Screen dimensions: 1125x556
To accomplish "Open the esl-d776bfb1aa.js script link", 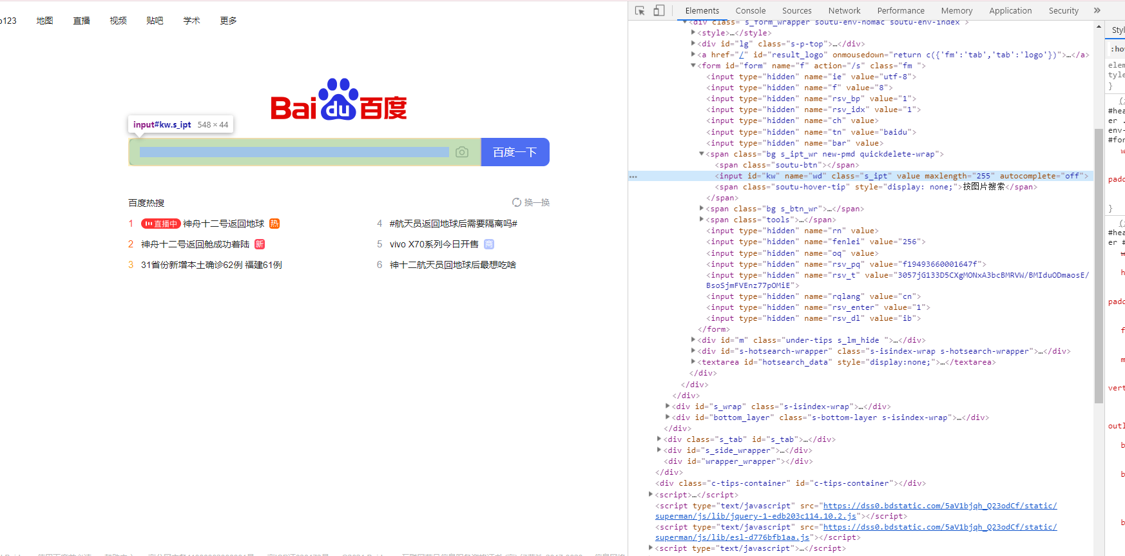I will click(x=856, y=532).
